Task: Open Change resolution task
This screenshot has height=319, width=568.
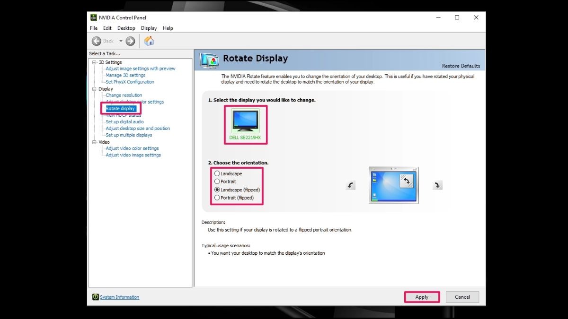Action: tap(124, 95)
